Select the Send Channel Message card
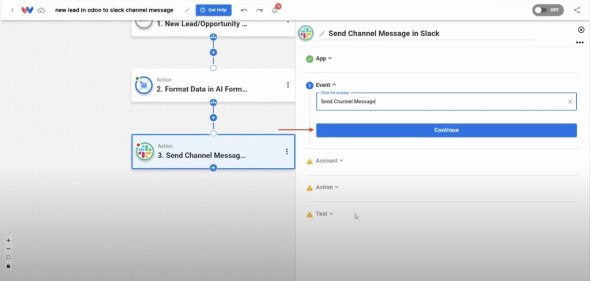Image resolution: width=590 pixels, height=281 pixels. coord(213,152)
